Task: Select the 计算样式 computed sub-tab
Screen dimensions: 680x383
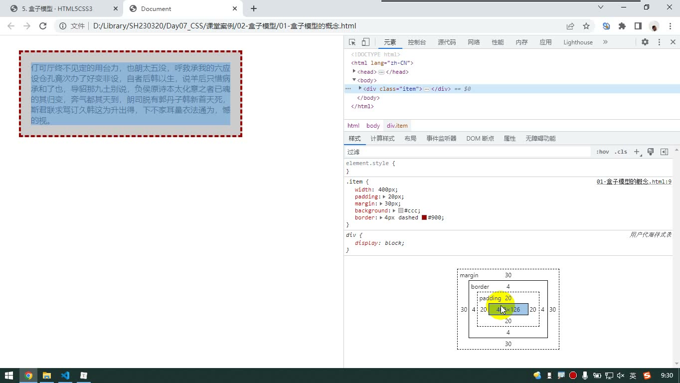Action: pos(382,139)
